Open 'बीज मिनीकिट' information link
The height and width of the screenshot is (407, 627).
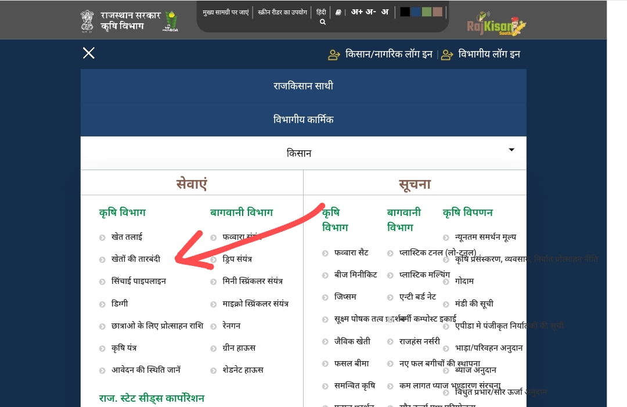pyautogui.click(x=355, y=275)
